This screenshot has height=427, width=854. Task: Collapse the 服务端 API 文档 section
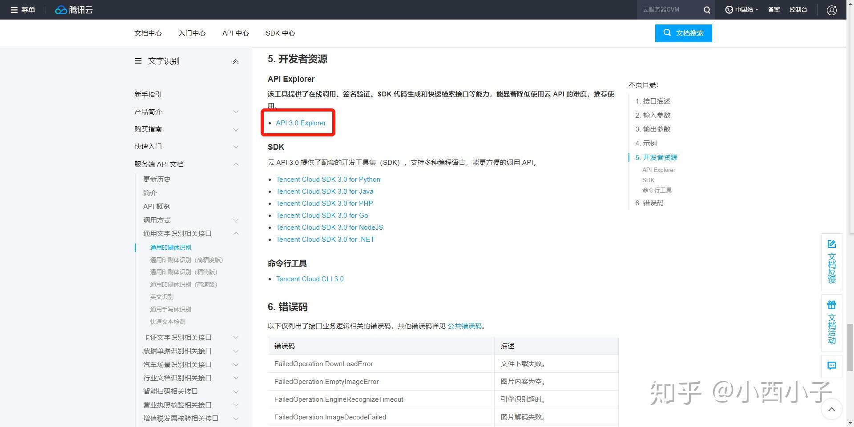[x=236, y=164]
